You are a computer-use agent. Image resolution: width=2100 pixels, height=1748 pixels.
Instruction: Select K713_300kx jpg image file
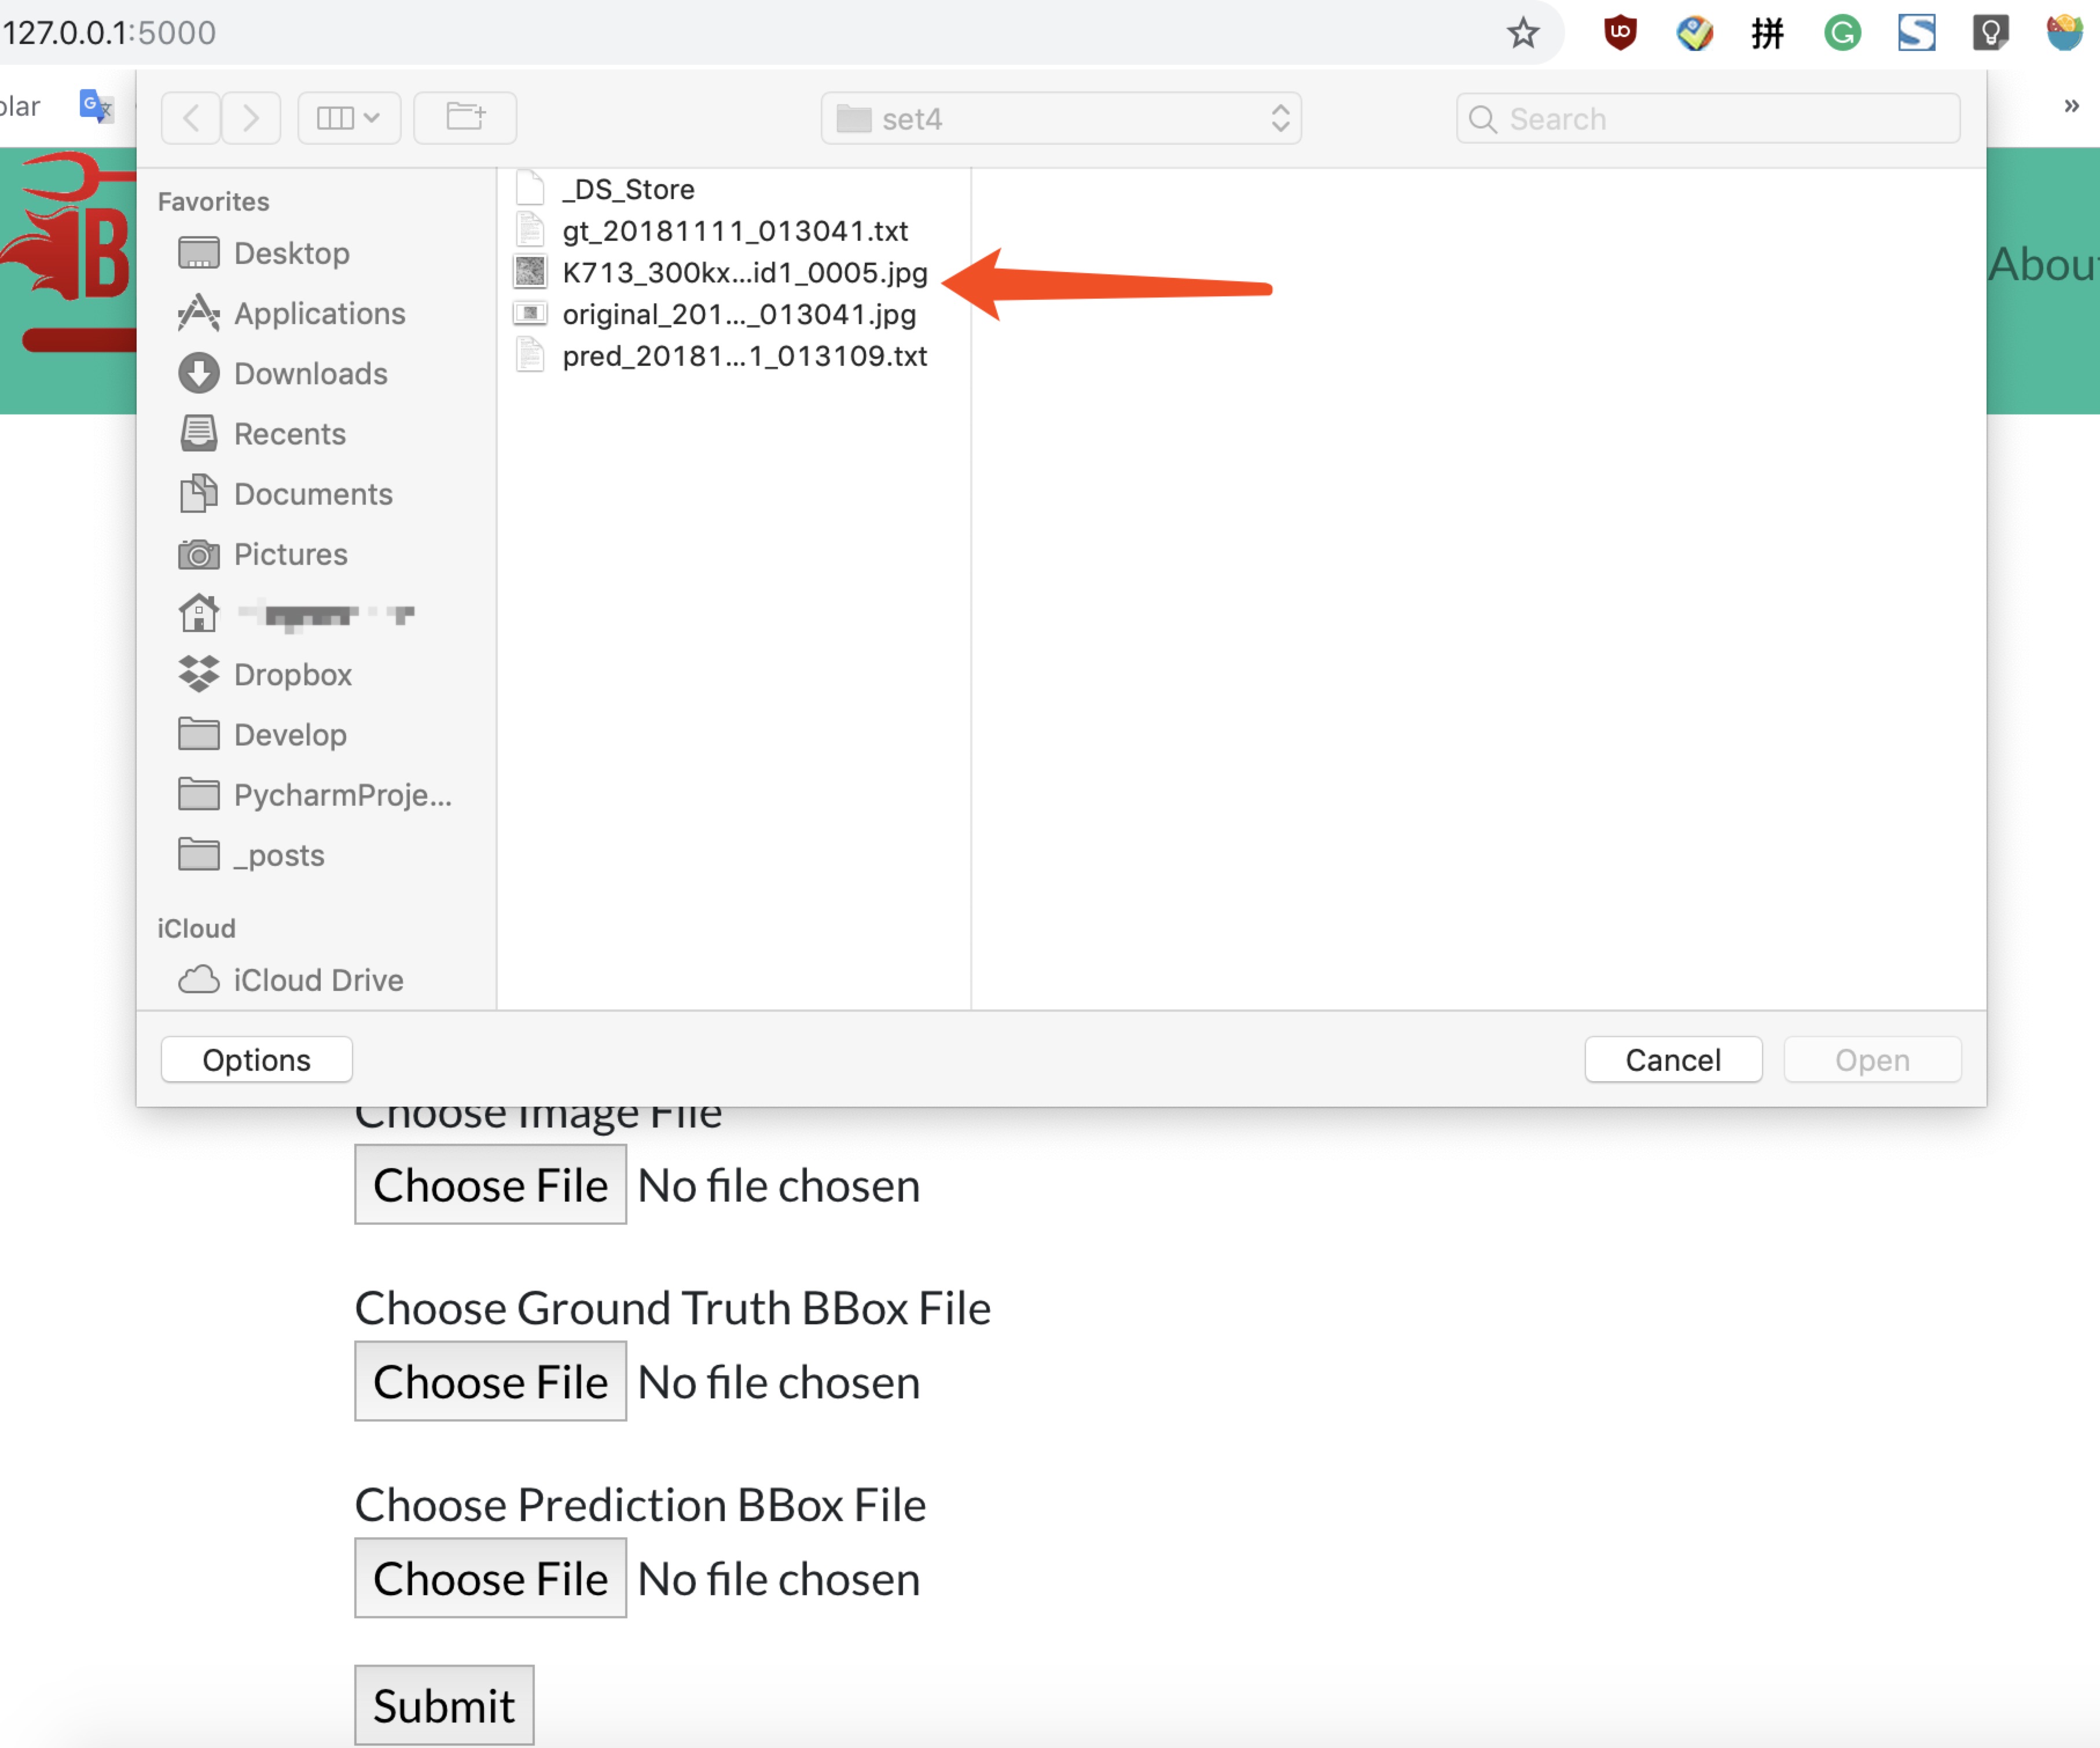(x=744, y=273)
